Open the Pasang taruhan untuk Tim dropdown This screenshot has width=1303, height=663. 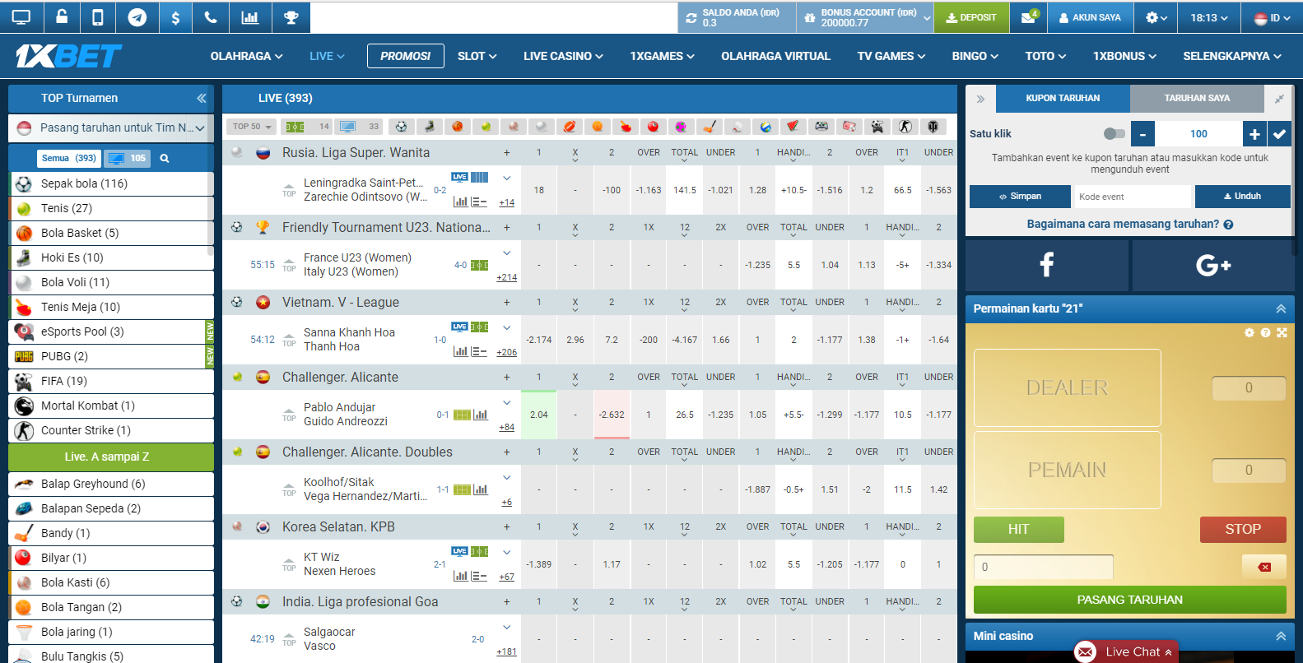tap(111, 128)
